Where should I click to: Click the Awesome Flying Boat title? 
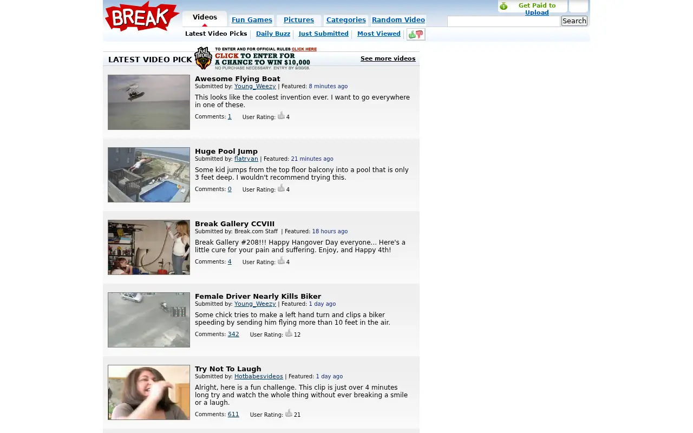(x=238, y=79)
